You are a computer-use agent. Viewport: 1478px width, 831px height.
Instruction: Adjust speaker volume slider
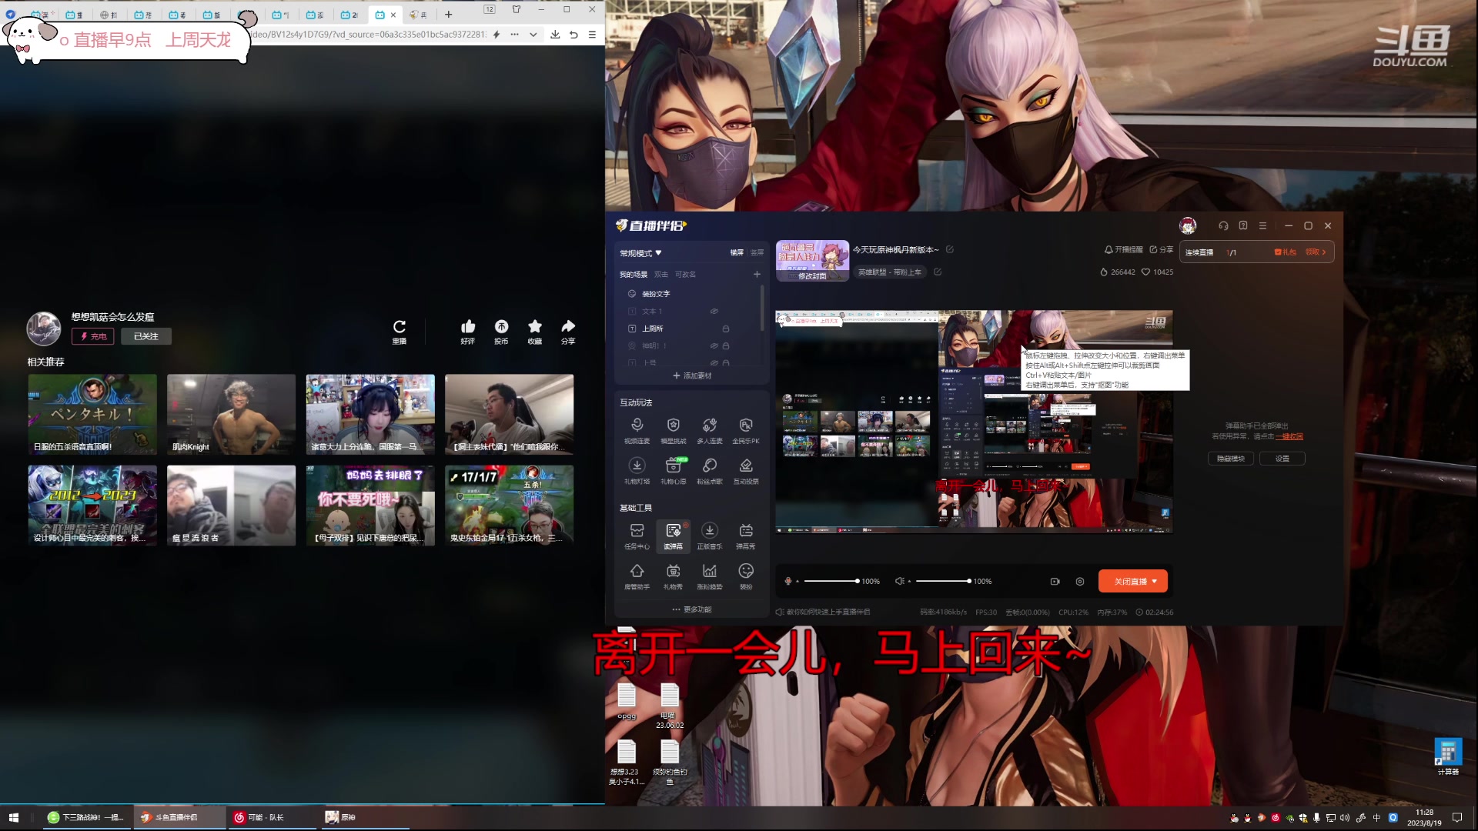click(943, 582)
